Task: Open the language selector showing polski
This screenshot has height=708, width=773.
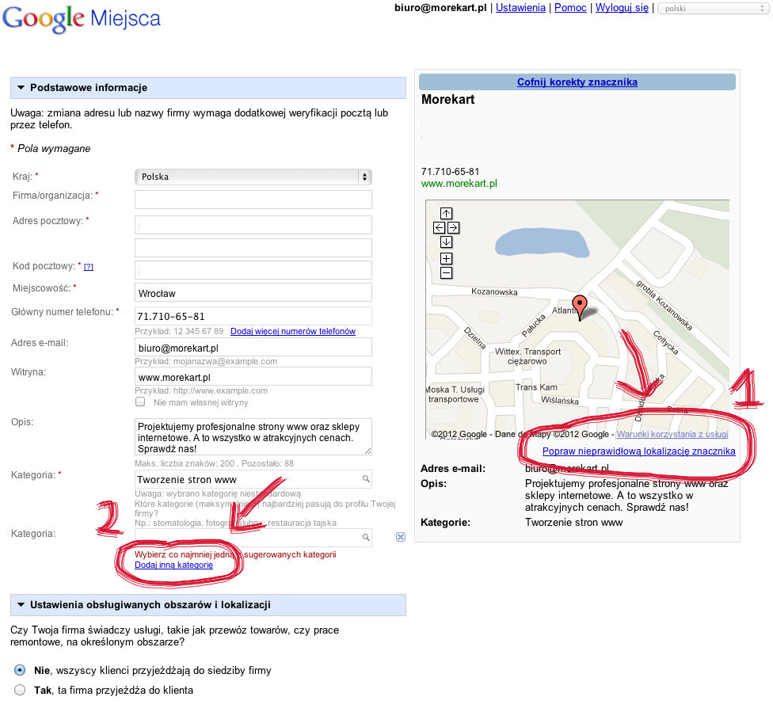Action: tap(713, 9)
